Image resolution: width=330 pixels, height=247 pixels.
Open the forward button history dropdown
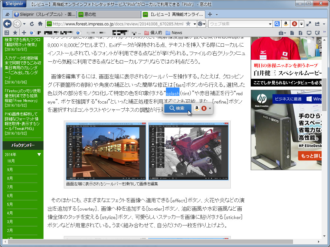tap(24, 23)
